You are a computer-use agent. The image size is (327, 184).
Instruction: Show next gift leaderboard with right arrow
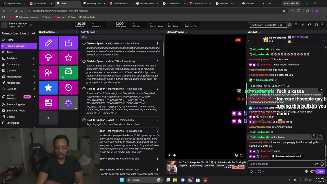pyautogui.click(x=324, y=40)
